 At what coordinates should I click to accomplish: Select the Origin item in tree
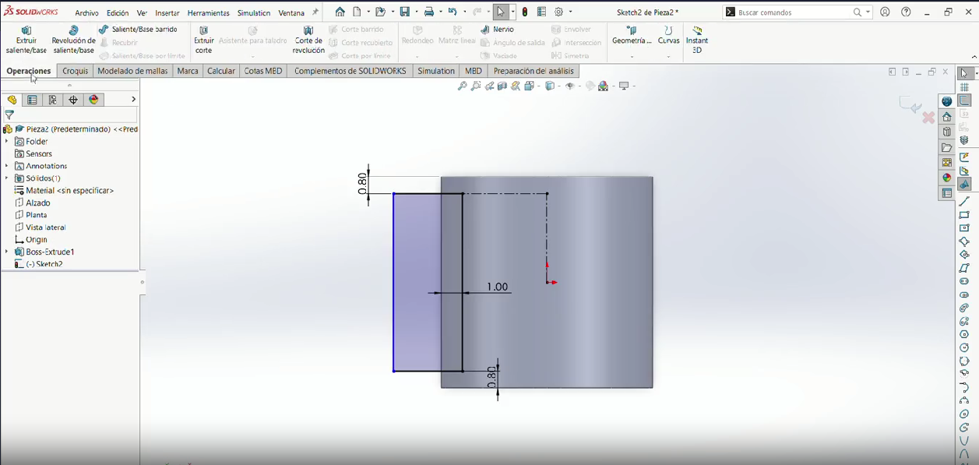point(31,240)
